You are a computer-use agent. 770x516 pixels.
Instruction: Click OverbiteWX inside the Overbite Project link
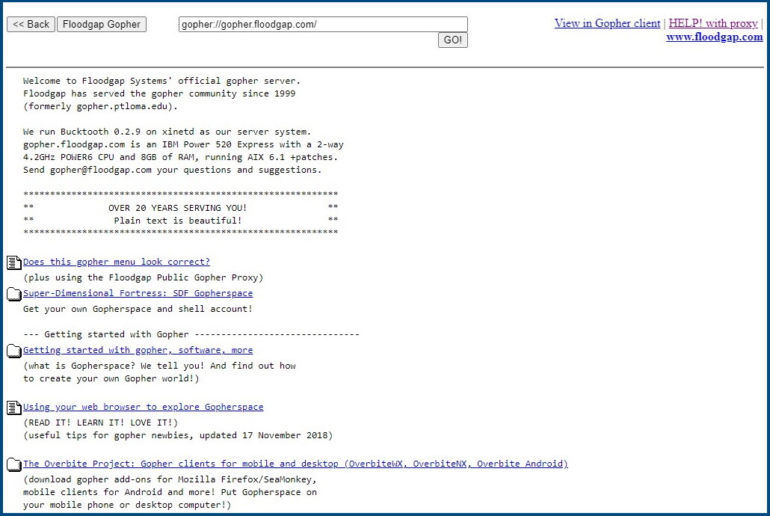coord(371,464)
